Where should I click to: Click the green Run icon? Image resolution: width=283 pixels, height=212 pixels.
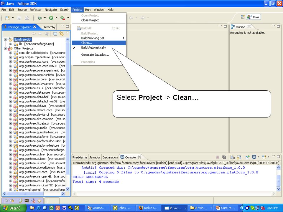tap(51, 18)
